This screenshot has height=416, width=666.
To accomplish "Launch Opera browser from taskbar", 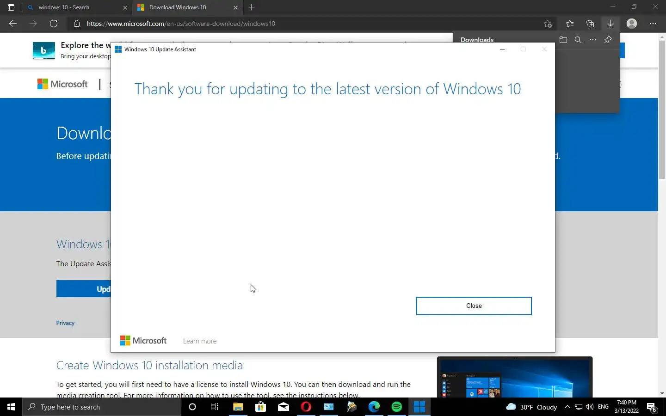I will tap(306, 407).
